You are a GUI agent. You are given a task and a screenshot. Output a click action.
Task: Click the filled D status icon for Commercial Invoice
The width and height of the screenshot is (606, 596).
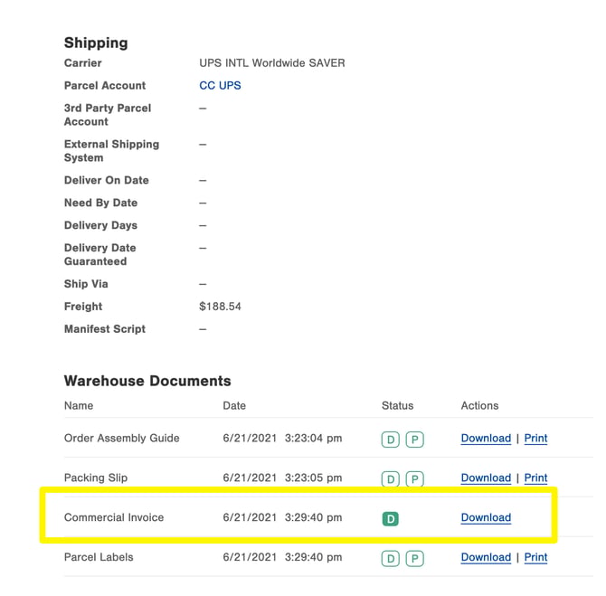pyautogui.click(x=391, y=519)
